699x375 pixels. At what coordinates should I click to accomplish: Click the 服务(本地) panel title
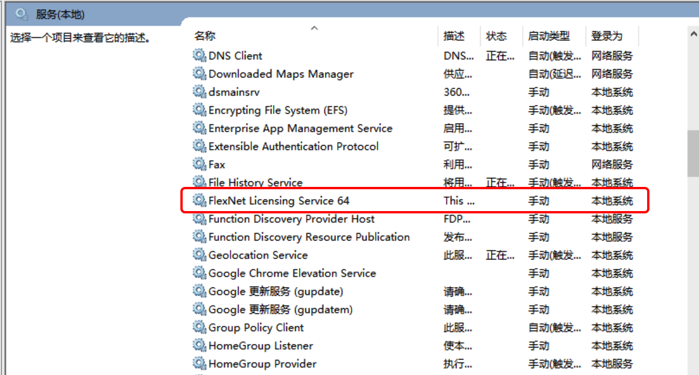click(60, 14)
